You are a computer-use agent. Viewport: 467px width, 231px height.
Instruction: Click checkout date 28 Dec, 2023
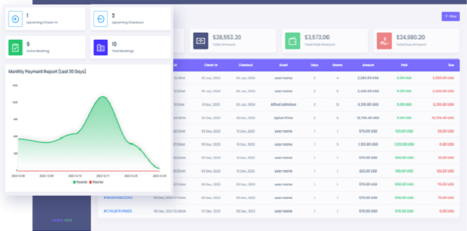(x=245, y=118)
